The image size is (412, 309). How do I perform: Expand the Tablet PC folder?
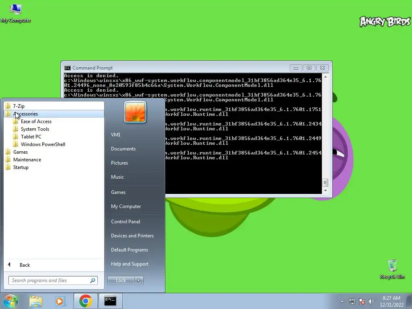pyautogui.click(x=54, y=137)
